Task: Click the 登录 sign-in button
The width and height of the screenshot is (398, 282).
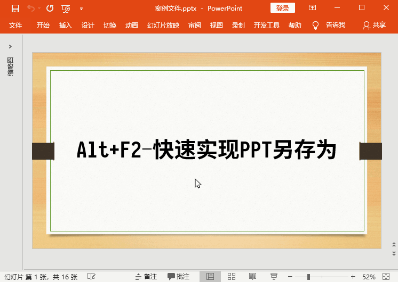Action: 283,8
